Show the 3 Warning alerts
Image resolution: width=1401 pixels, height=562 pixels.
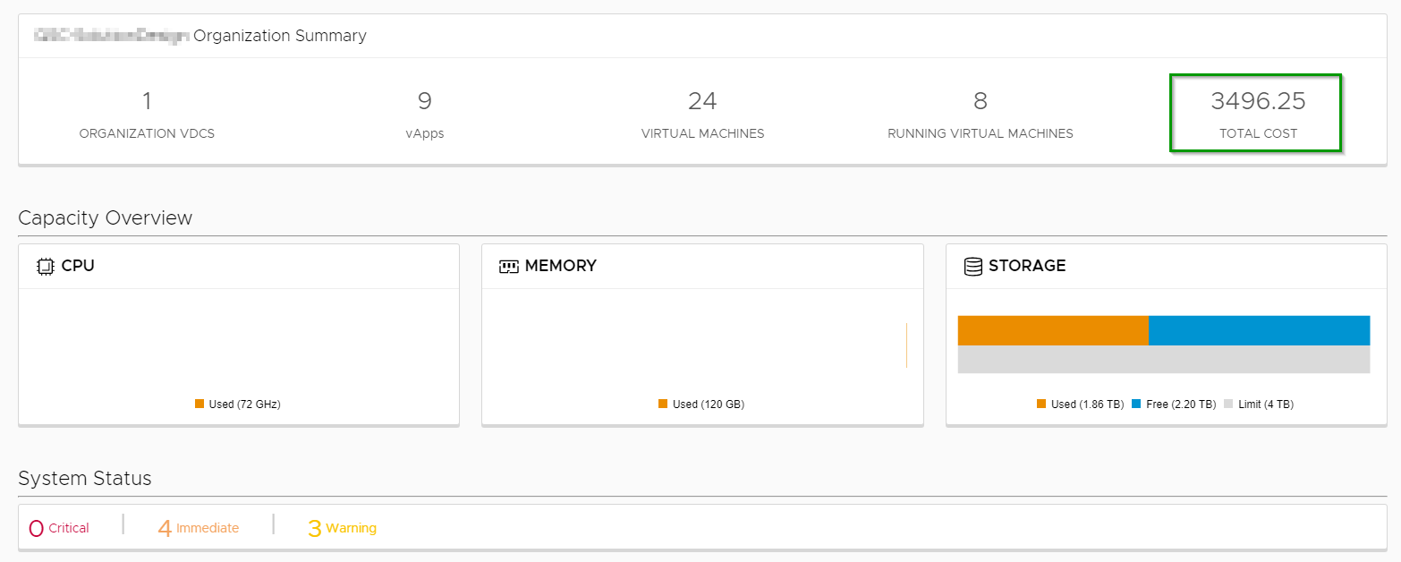(x=342, y=528)
